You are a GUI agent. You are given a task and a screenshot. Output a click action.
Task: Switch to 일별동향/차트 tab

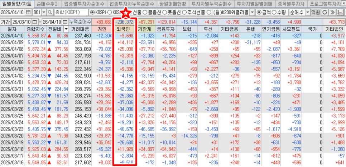click(x=17, y=4)
